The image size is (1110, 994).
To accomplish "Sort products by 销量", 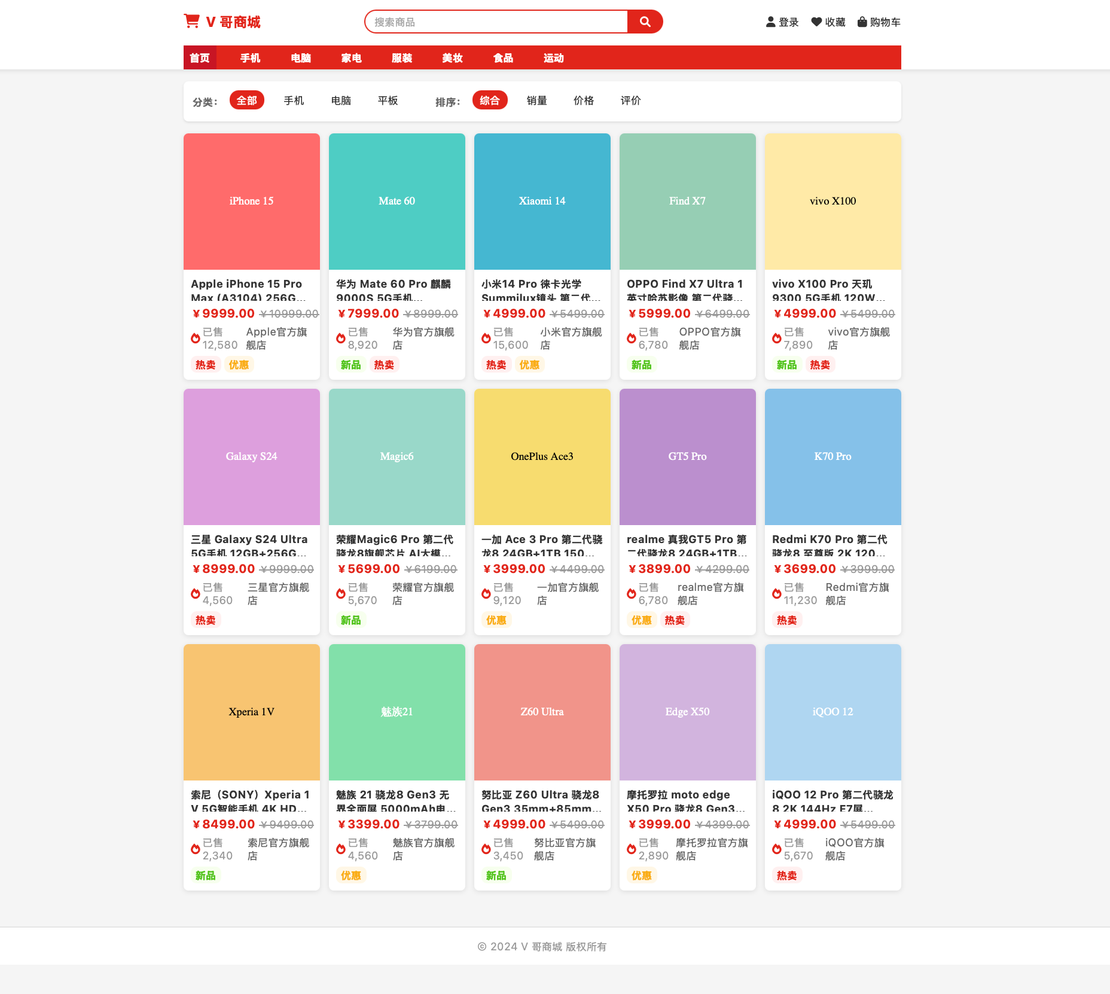I will coord(537,100).
